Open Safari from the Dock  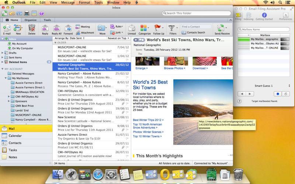(98, 174)
